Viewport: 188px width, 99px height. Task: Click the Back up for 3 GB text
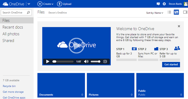(124, 55)
